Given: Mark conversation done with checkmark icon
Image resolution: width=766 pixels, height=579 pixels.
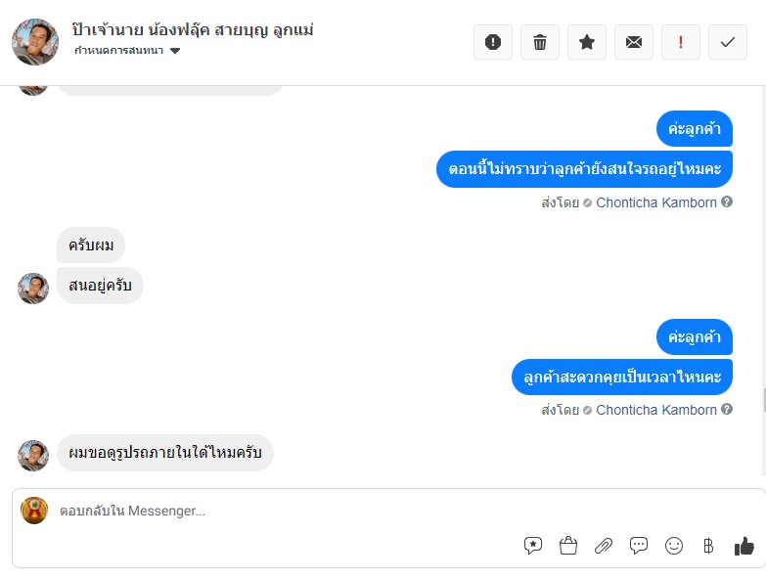Looking at the screenshot, I should pos(728,42).
